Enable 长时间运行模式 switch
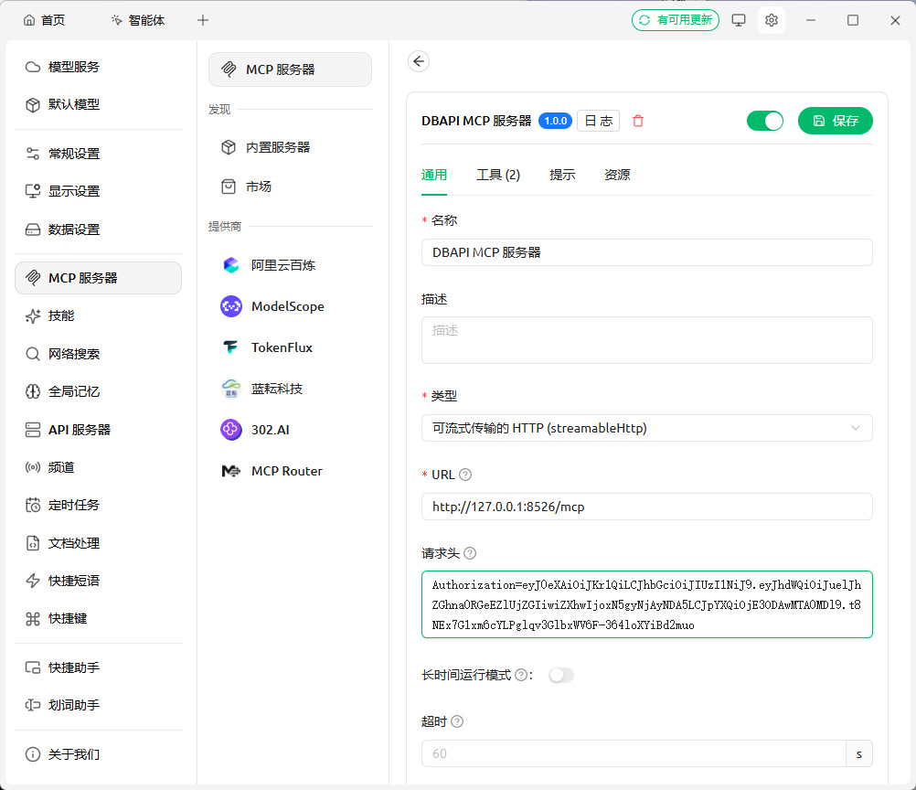 click(x=560, y=676)
